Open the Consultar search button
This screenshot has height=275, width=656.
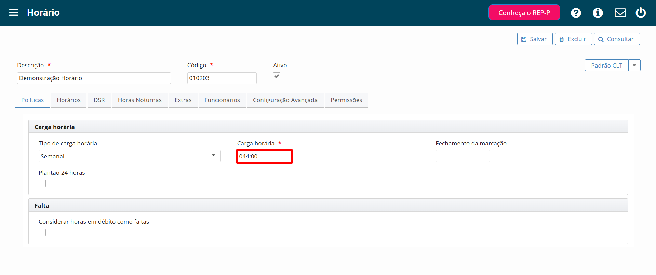(x=617, y=39)
